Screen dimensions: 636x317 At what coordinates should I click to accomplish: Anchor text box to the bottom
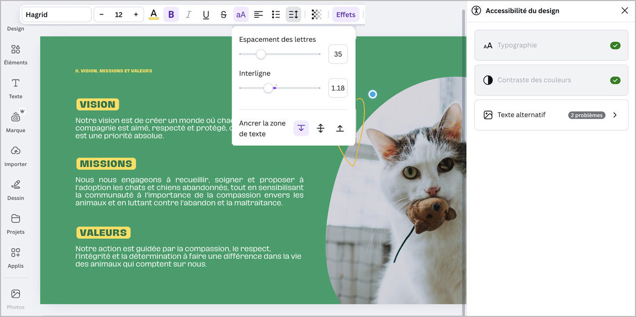tap(340, 128)
